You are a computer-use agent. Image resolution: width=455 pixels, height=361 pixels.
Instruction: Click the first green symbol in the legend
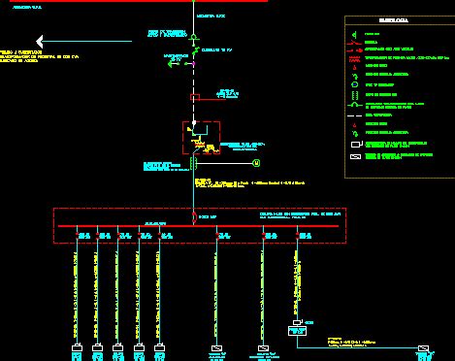(355, 34)
